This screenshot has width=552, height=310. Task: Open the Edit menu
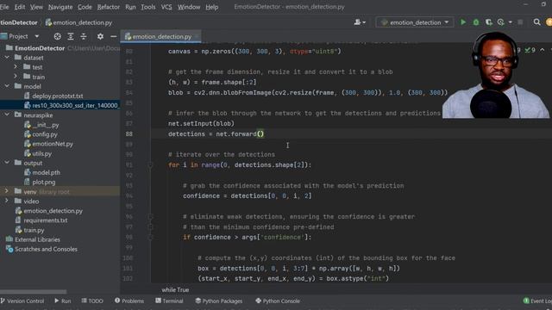(x=19, y=7)
